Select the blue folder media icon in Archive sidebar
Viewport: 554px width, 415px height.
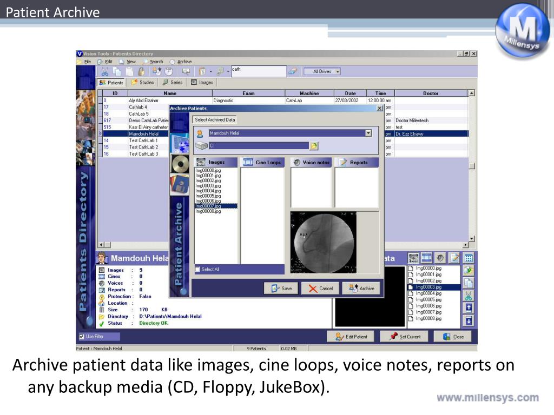(x=180, y=144)
